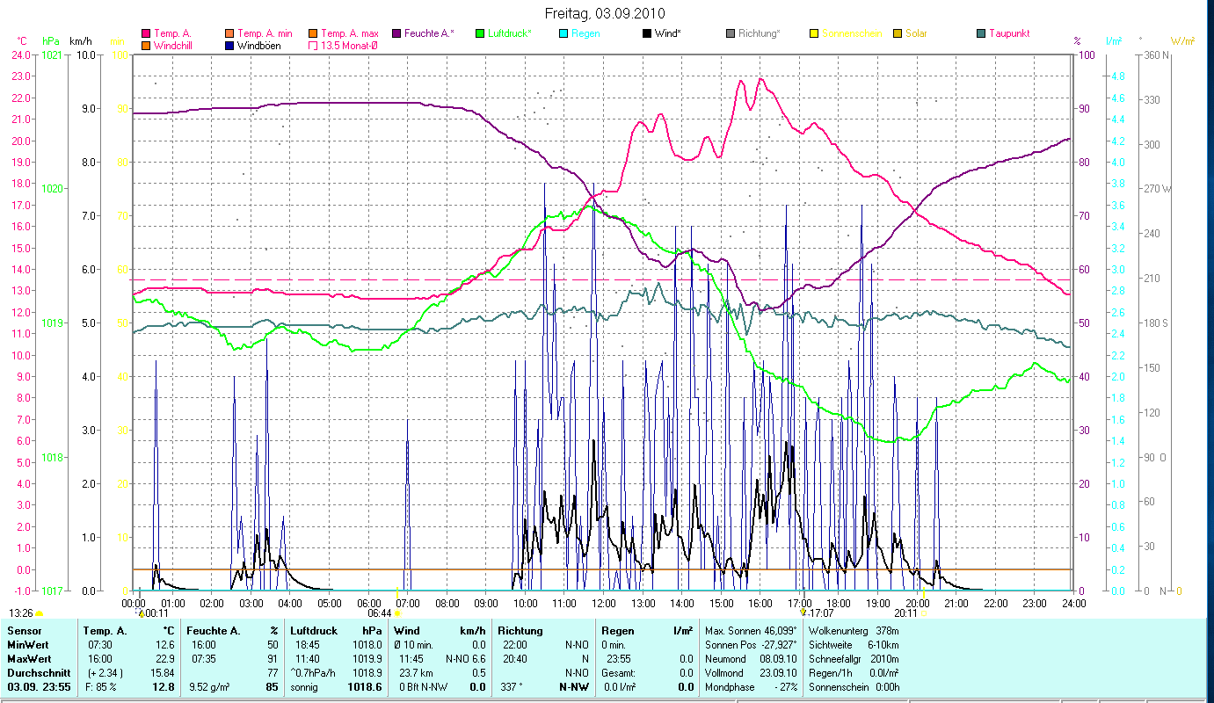The image size is (1214, 703).
Task: Toggle the Taupunkt series in legend
Action: 1008,33
